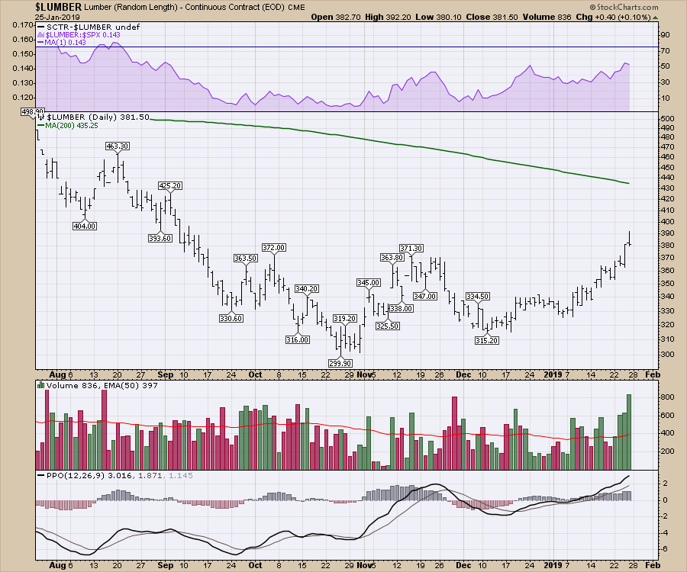Click the 338.00 price label
Image resolution: width=687 pixels, height=572 pixels.
[x=402, y=309]
